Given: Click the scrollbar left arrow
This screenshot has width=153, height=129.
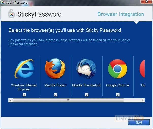Looking at the screenshot, I should pos(10,100).
